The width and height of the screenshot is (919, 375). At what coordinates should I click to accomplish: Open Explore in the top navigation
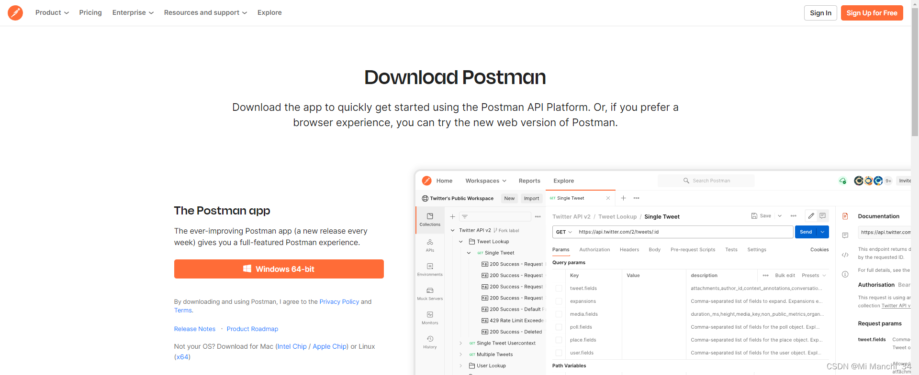point(269,12)
